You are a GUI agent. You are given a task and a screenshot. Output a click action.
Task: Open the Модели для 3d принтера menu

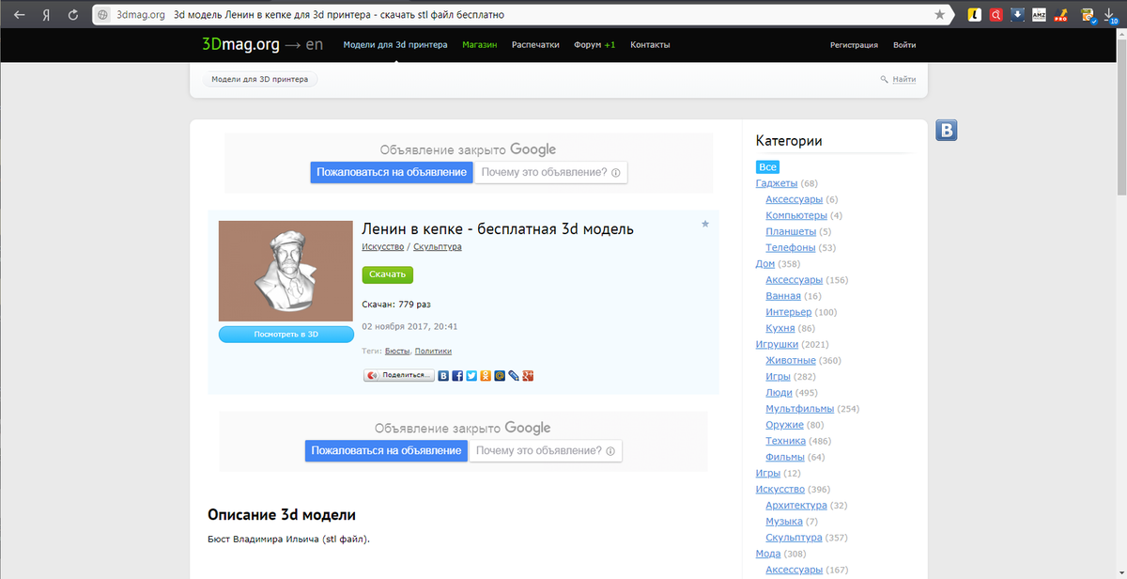pyautogui.click(x=395, y=45)
